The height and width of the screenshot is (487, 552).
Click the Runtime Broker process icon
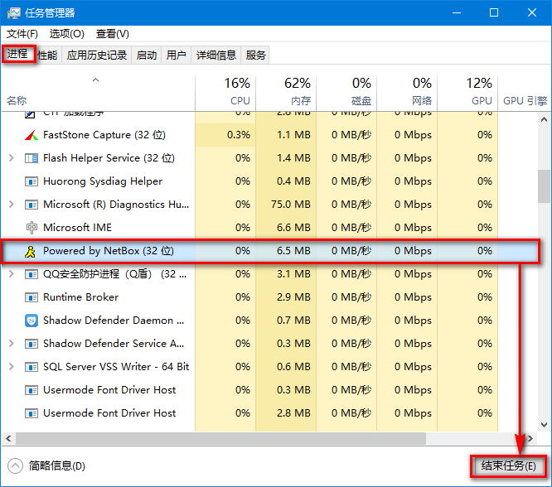click(31, 297)
